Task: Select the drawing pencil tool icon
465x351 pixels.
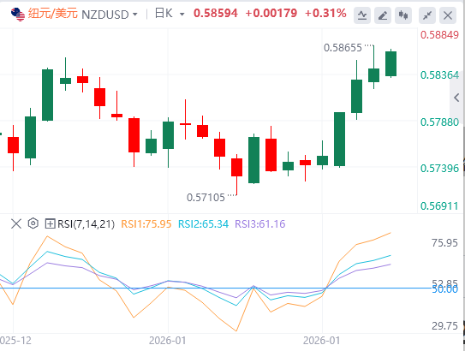Action: pos(383,15)
